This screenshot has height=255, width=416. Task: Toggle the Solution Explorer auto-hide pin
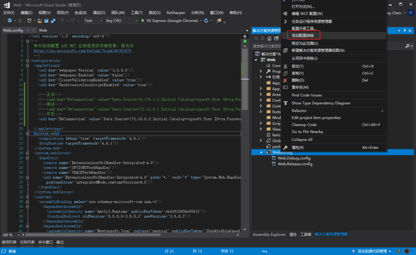(404, 31)
